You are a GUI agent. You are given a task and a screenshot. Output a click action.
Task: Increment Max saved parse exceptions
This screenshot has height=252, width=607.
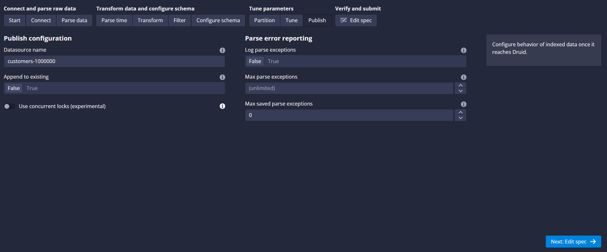pyautogui.click(x=460, y=112)
